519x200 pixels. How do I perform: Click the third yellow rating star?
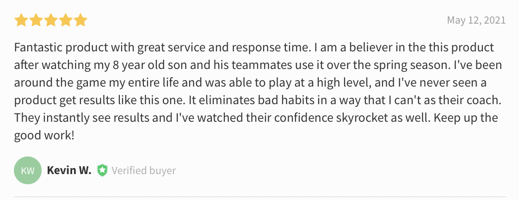50,20
